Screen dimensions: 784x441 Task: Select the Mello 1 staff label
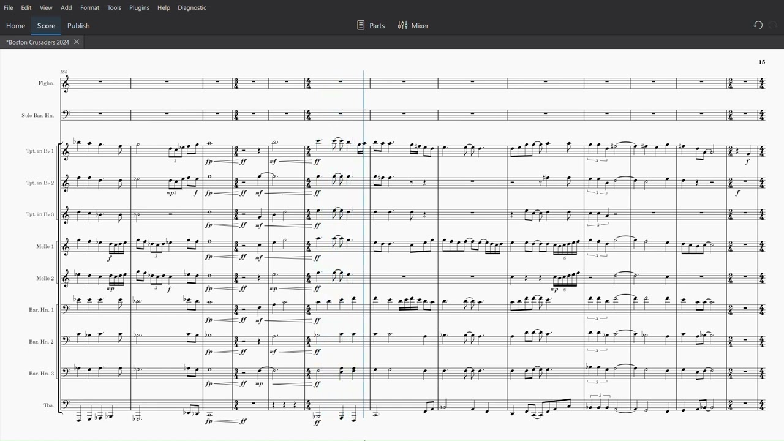coord(45,246)
